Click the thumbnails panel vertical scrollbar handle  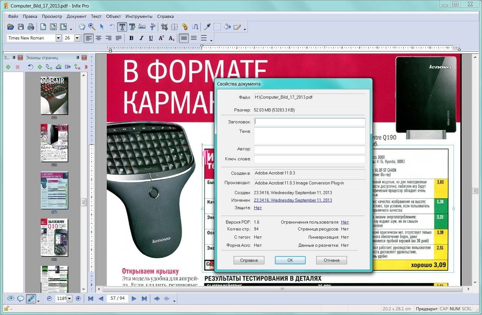(84, 202)
